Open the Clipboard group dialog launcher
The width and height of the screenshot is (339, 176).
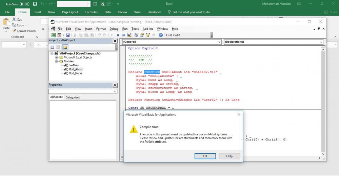tap(37, 37)
